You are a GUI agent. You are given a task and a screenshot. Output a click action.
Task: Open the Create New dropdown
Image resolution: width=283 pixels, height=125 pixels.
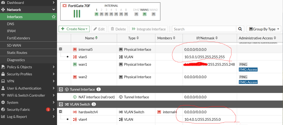pos(74,29)
